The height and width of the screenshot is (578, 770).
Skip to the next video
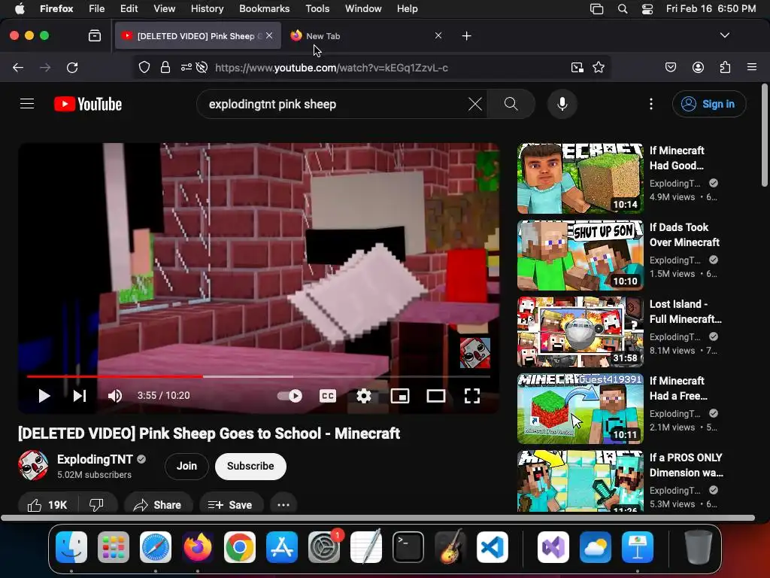pos(80,396)
